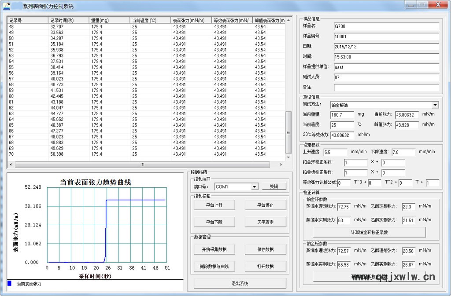The width and height of the screenshot is (451, 296).
Task: Expand the 测试方法 dropdown showing 铂金板法
Action: click(435, 105)
